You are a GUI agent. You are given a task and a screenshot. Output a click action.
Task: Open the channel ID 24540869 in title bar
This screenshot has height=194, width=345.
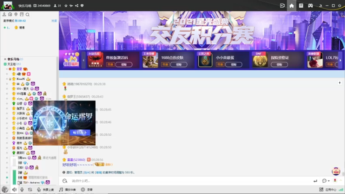tap(42, 6)
